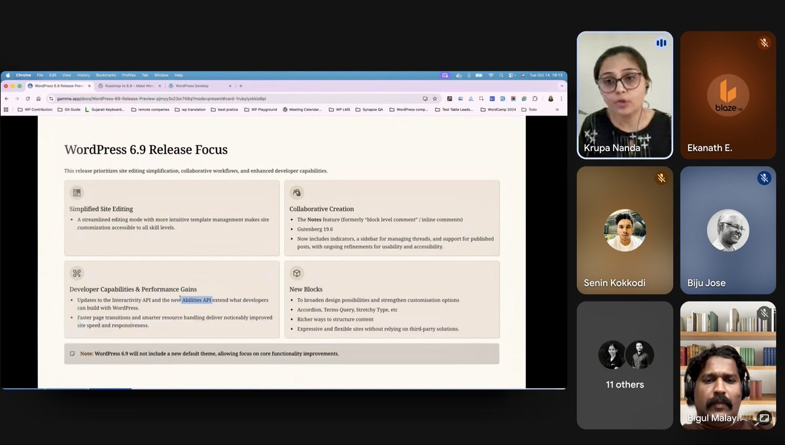Open the Edit menu in Chrome

52,75
